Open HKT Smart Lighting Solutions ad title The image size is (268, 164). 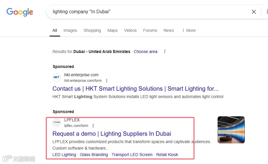pyautogui.click(x=135, y=89)
